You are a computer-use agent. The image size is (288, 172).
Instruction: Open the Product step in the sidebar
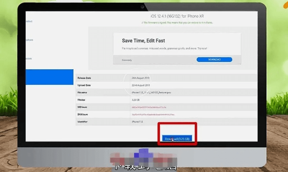(x=28, y=21)
